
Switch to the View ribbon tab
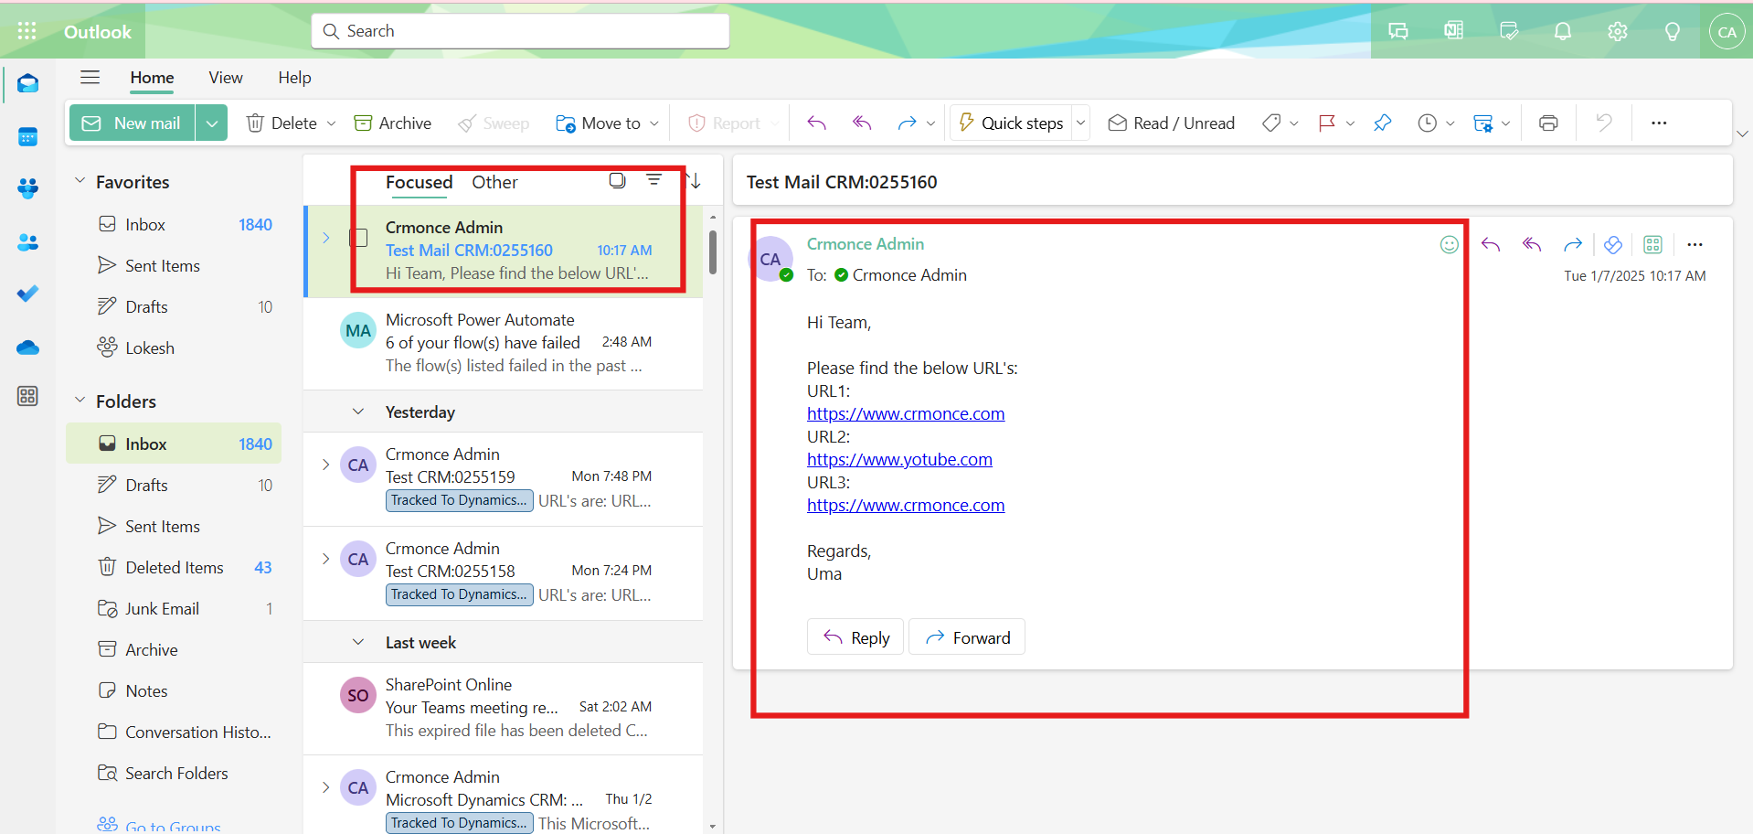(226, 78)
